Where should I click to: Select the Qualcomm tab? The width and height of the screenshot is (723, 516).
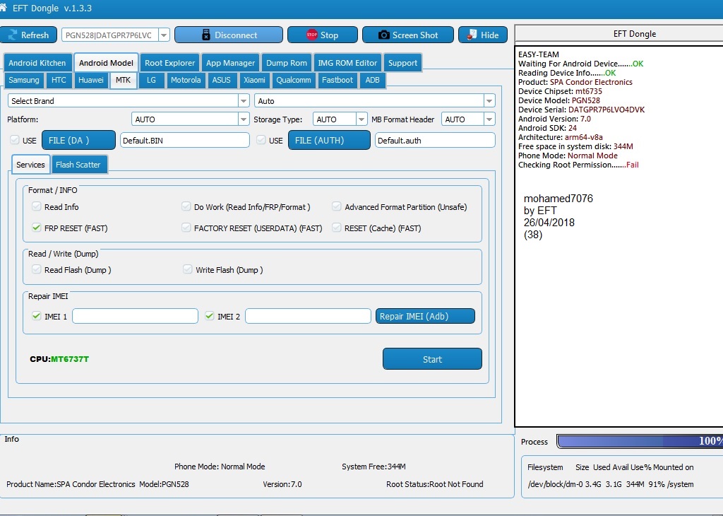pyautogui.click(x=294, y=80)
